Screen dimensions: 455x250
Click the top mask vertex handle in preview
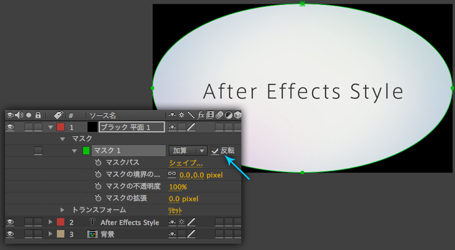302,4
